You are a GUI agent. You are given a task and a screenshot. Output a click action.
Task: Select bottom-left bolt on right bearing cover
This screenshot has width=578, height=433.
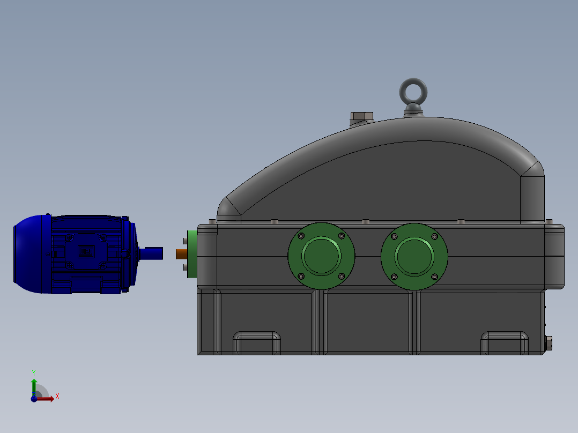(x=394, y=277)
